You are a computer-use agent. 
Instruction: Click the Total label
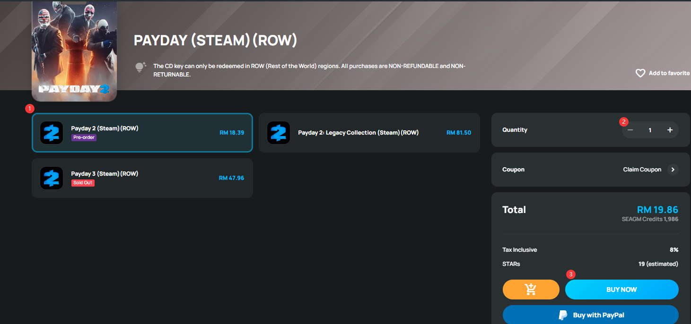tap(514, 210)
